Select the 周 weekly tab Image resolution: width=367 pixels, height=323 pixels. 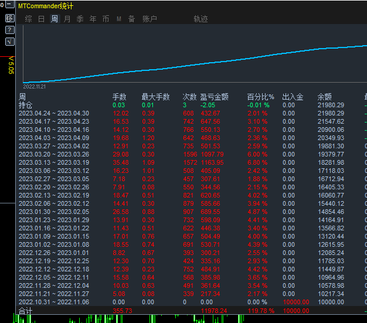point(55,19)
